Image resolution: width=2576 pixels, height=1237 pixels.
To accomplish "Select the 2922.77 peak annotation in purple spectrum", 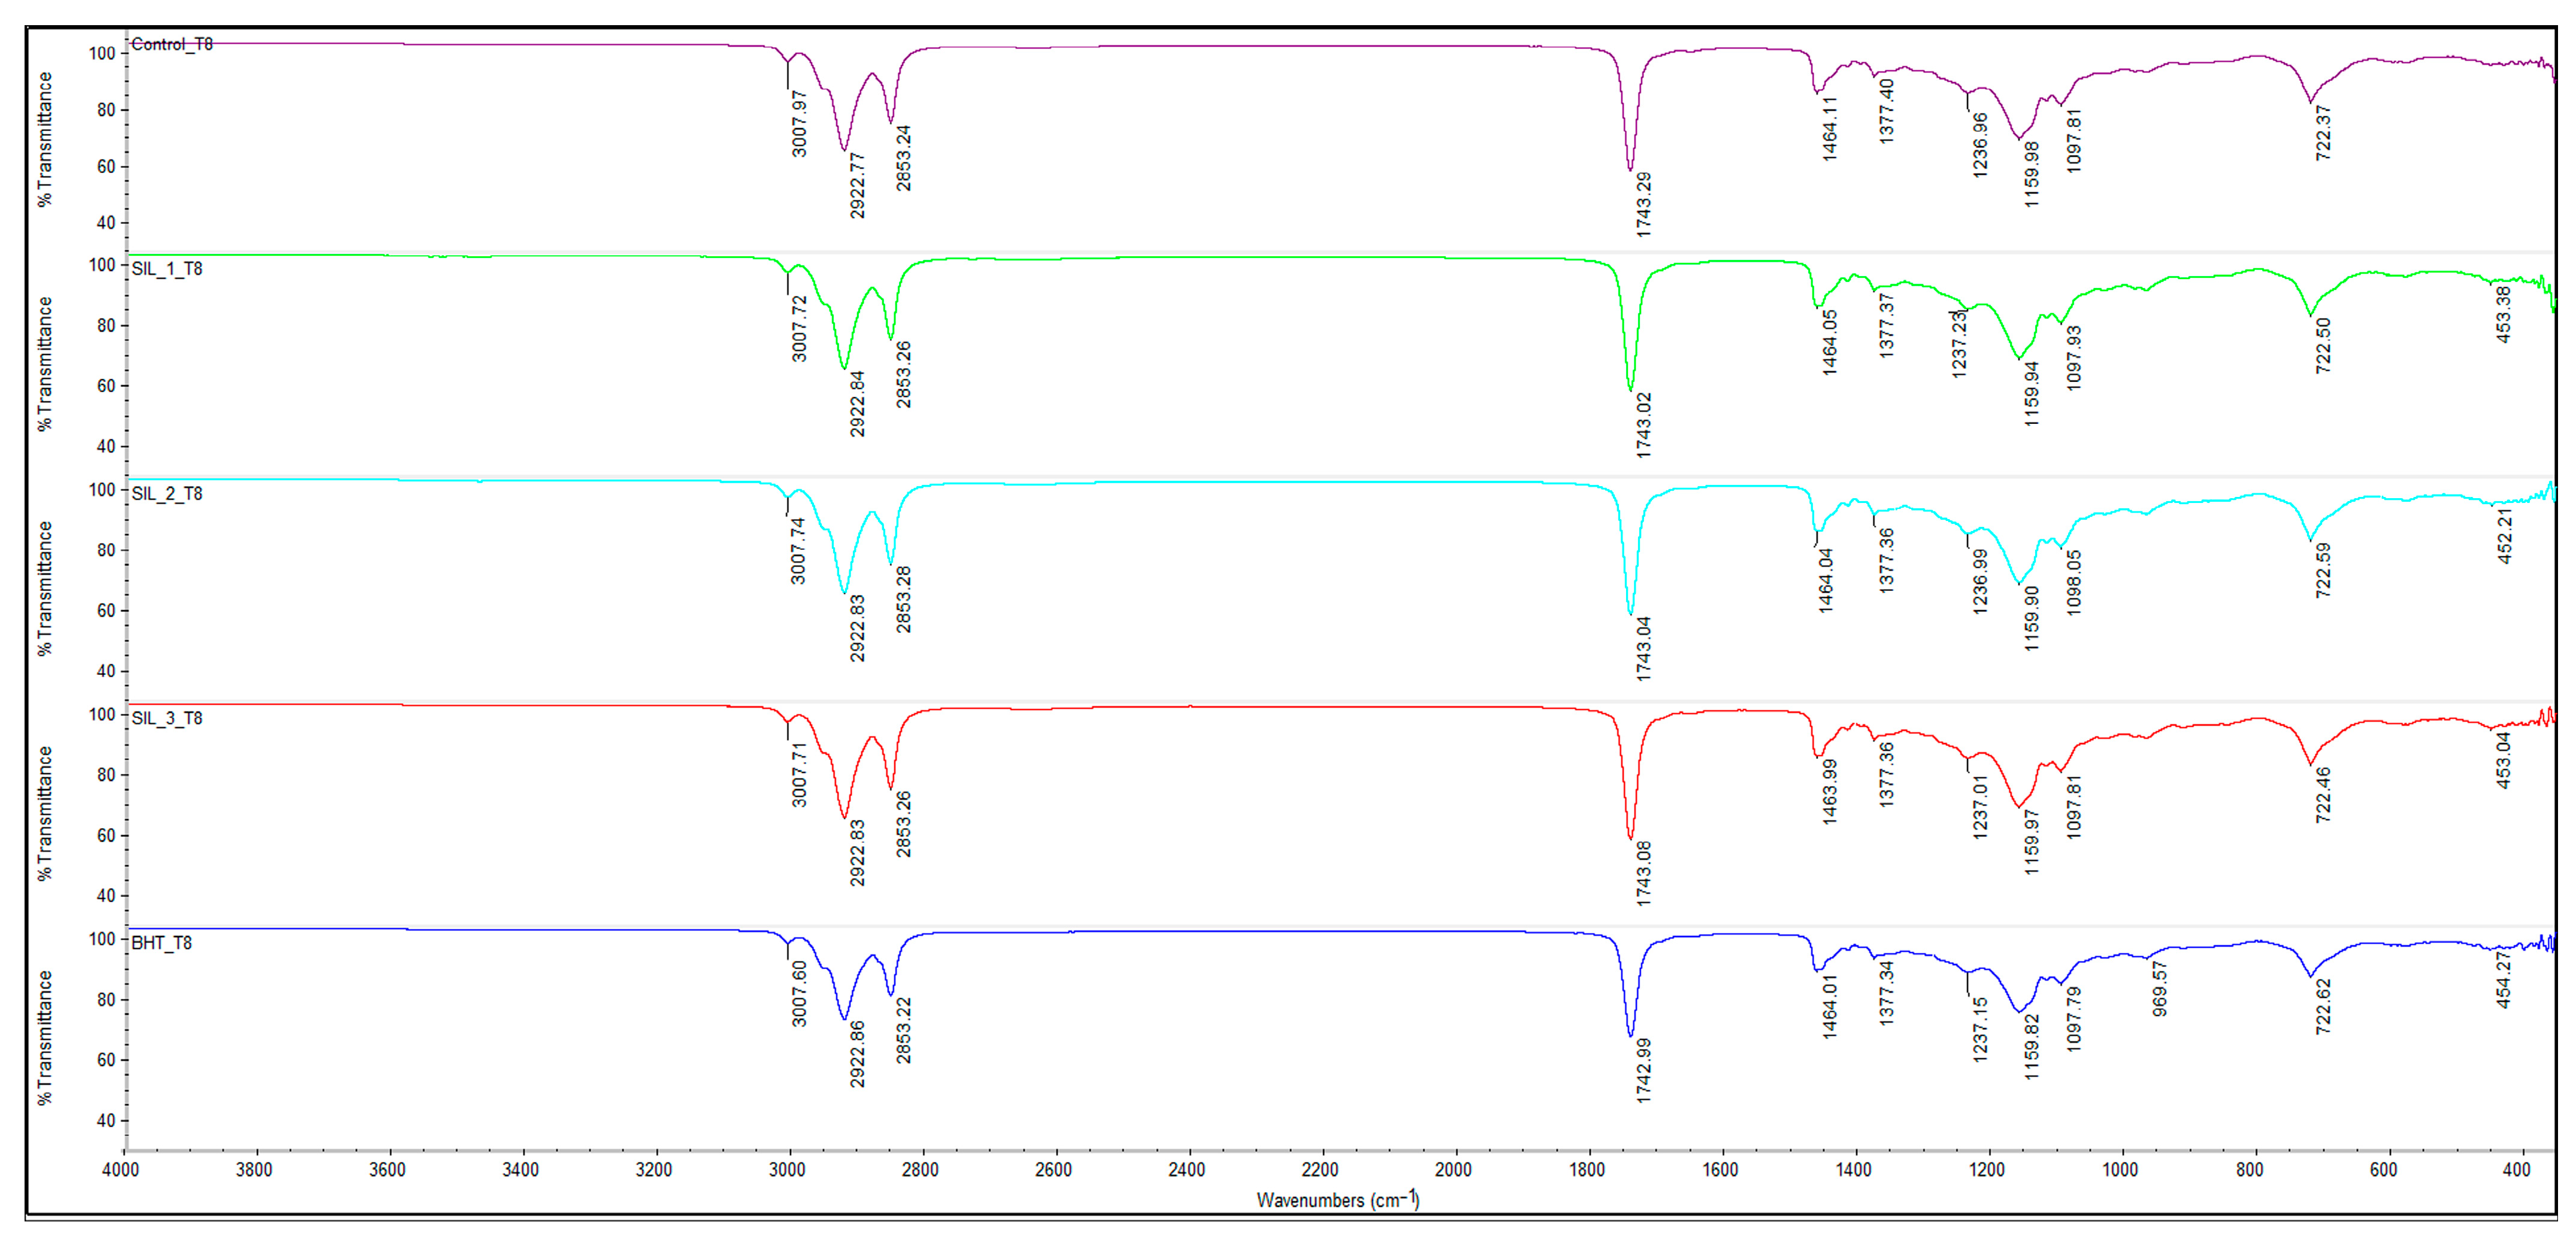I will 857,185.
